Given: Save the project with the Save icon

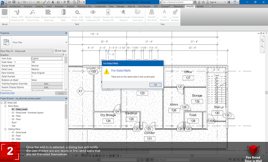Looking at the screenshot, I should pyautogui.click(x=14, y=2).
